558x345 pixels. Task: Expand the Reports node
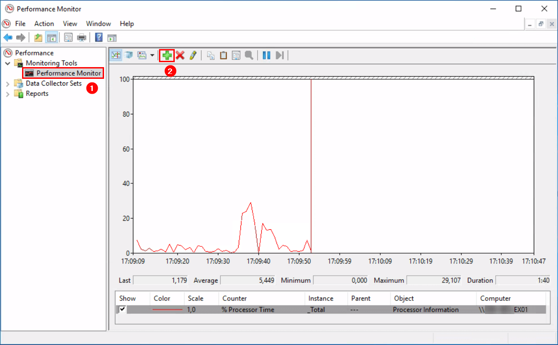tap(7, 93)
